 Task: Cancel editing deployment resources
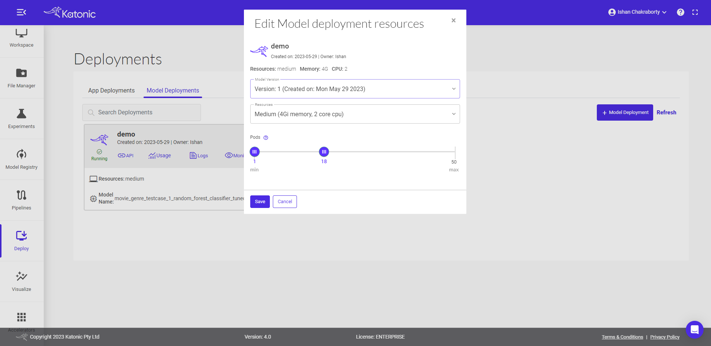tap(285, 202)
